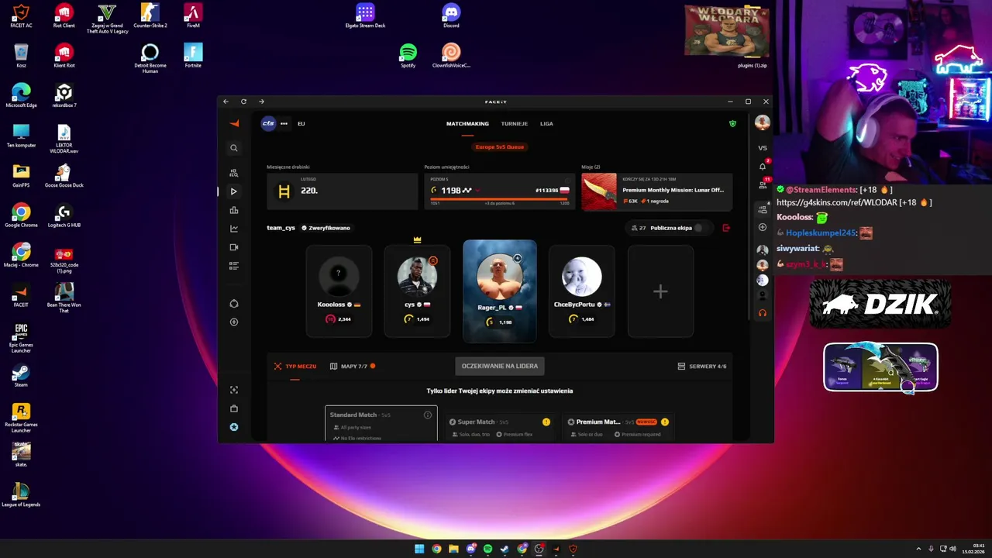Show hidden tray icons chevron
Screen dimensions: 992x558
(x=919, y=549)
